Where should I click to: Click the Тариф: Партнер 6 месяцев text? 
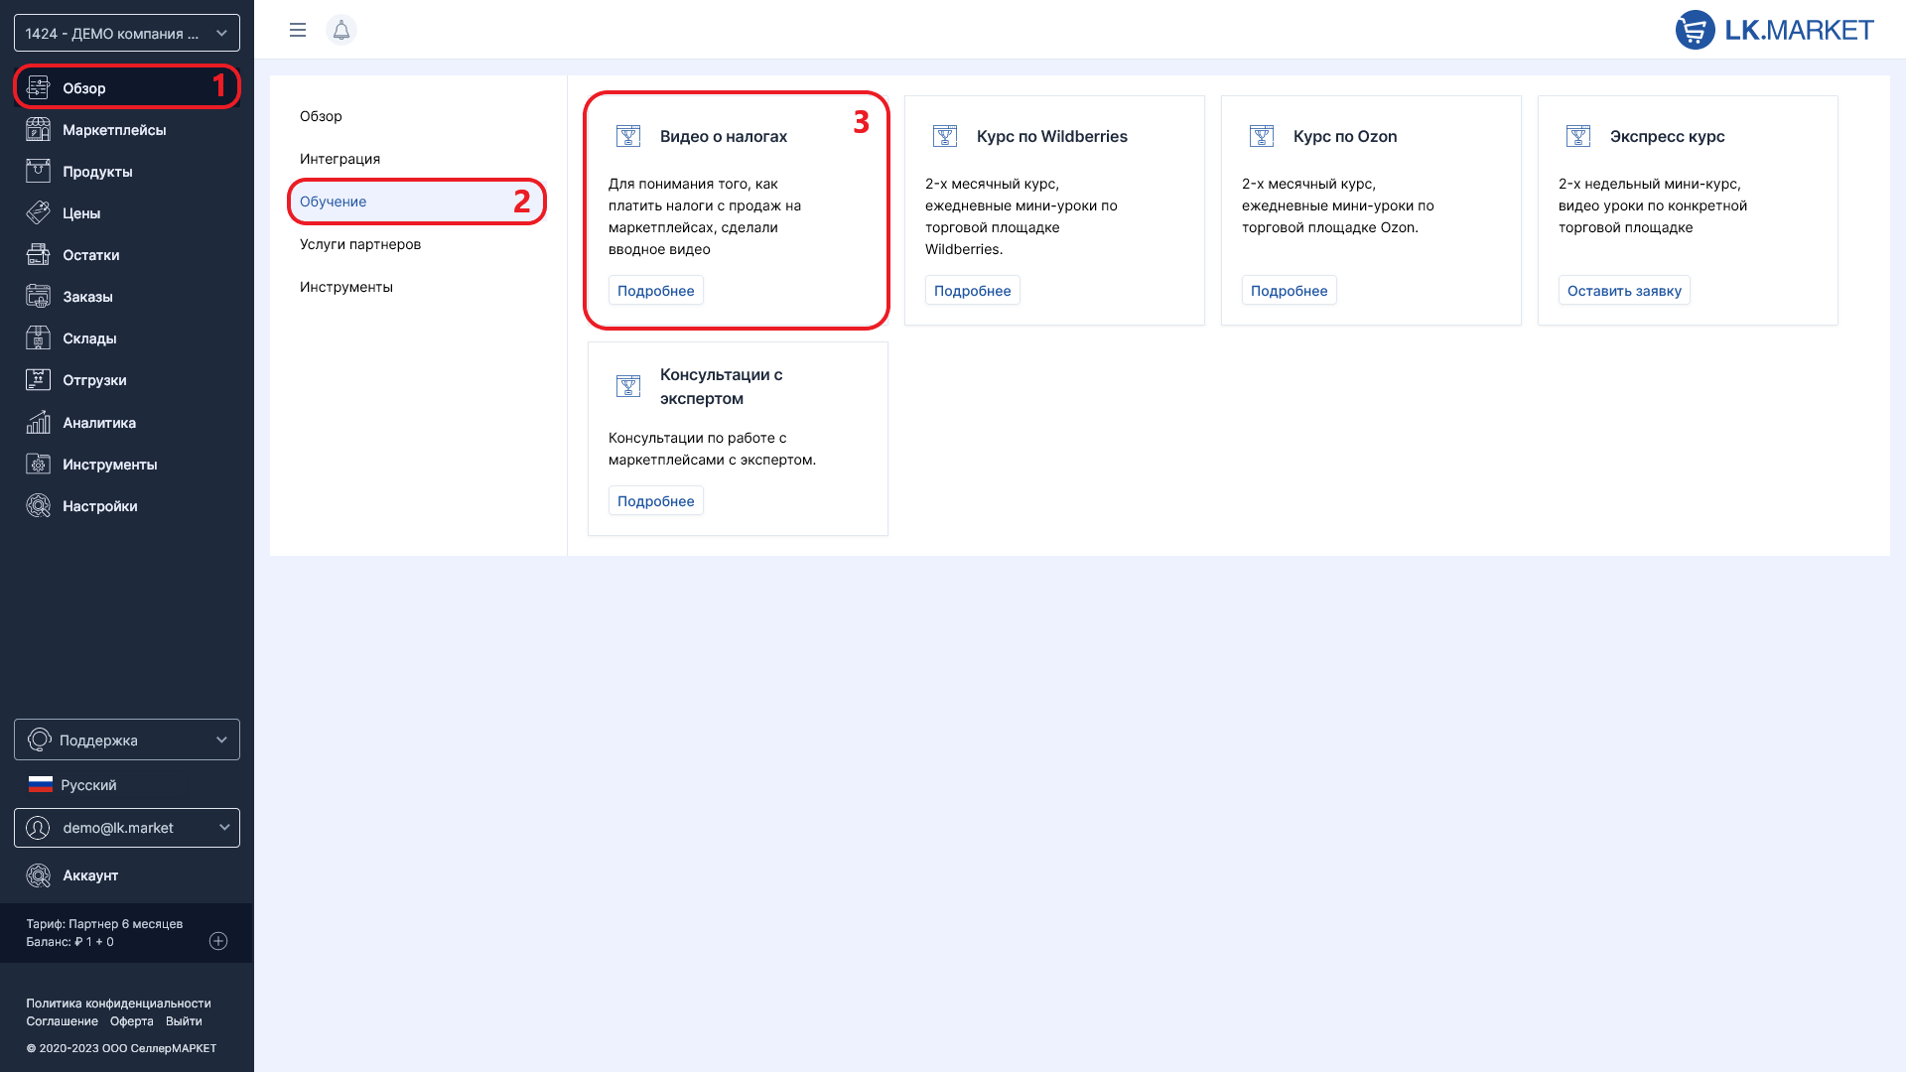(104, 924)
